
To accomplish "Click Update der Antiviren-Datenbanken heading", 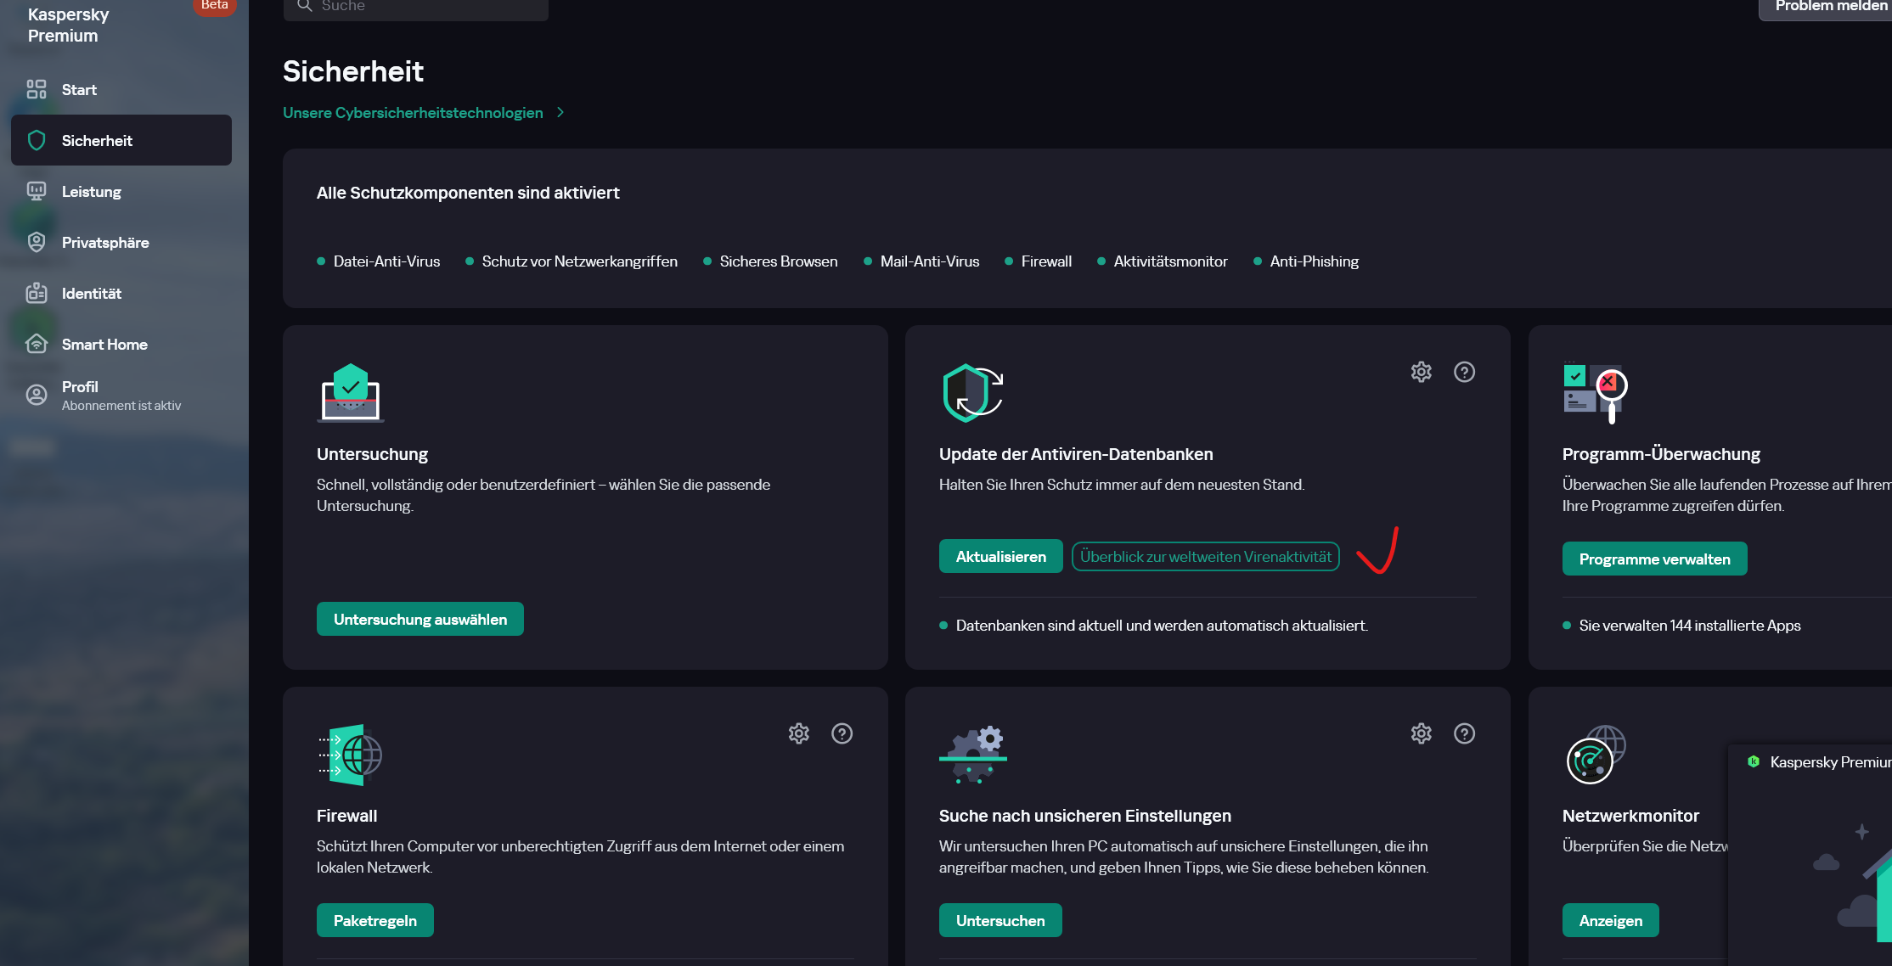I will 1076,454.
